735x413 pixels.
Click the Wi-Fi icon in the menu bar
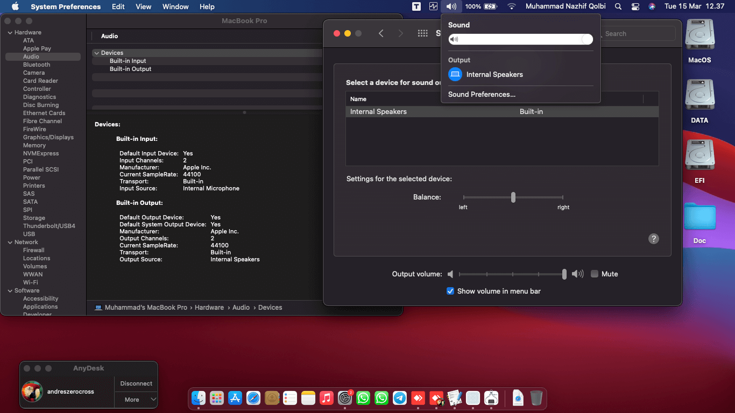click(x=511, y=6)
